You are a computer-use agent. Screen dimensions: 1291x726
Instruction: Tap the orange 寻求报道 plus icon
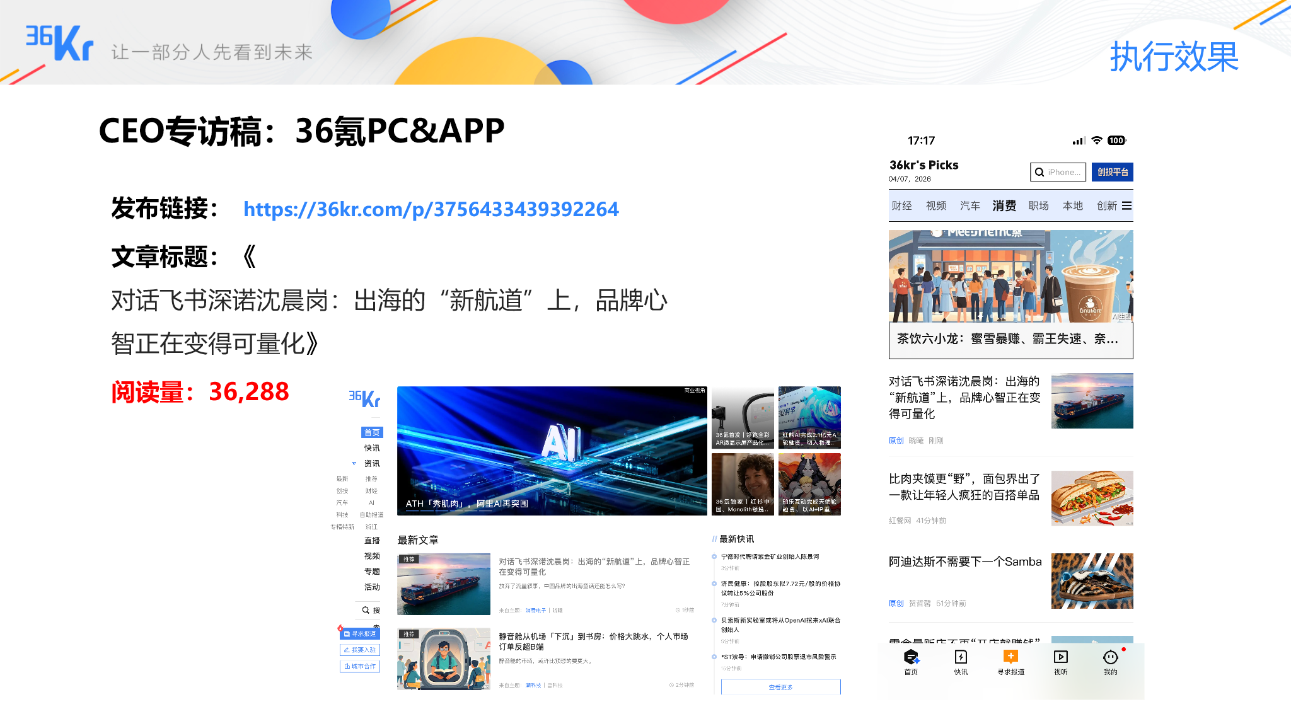click(1010, 657)
